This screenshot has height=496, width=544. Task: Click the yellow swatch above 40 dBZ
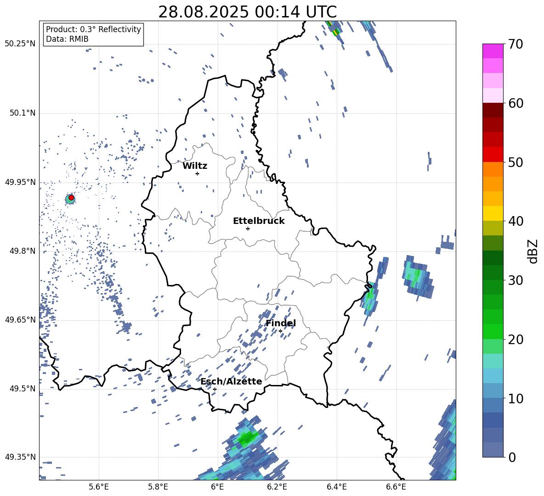[493, 213]
